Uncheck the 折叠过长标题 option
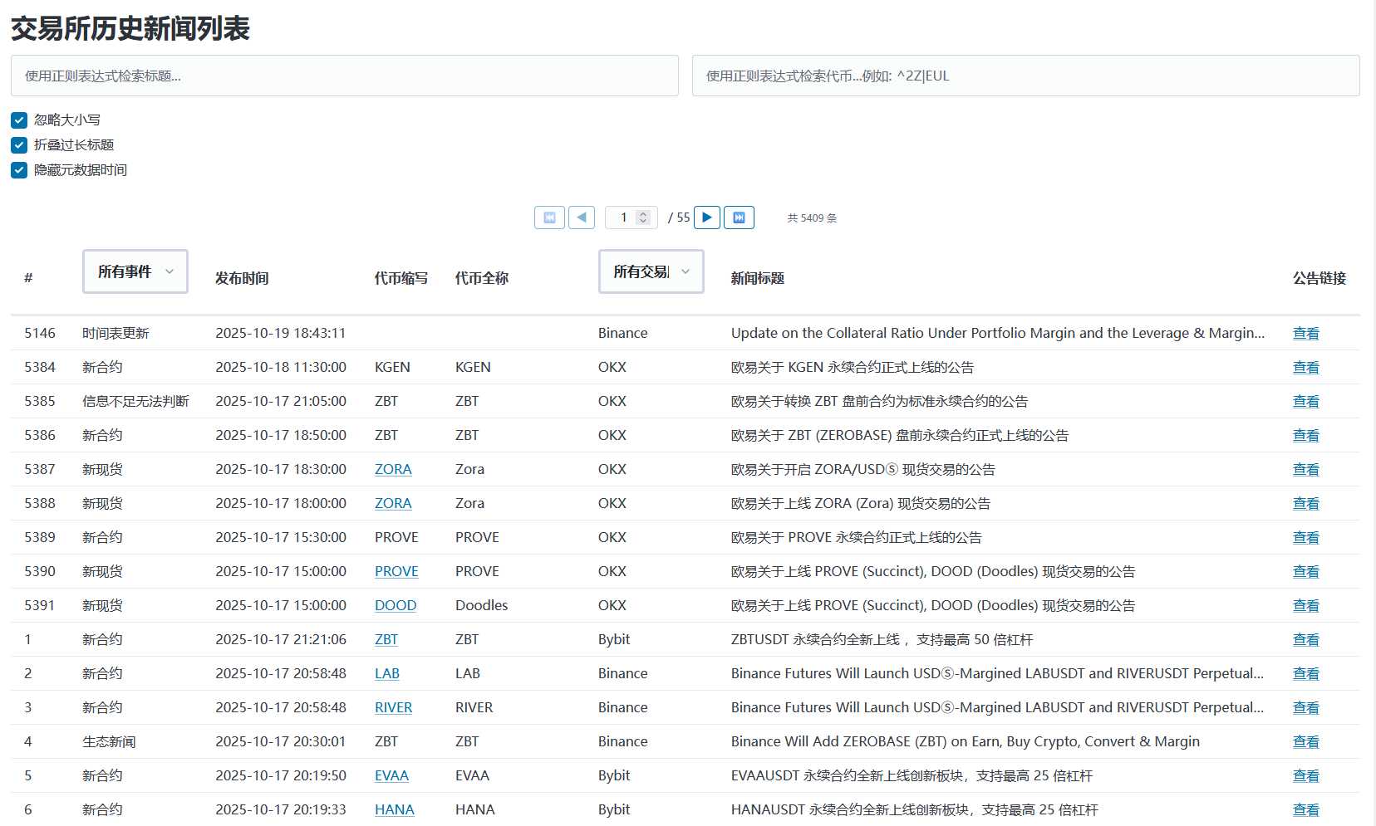This screenshot has height=826, width=1376. coord(19,145)
